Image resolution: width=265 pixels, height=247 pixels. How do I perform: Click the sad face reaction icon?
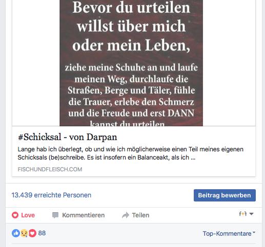(24, 233)
